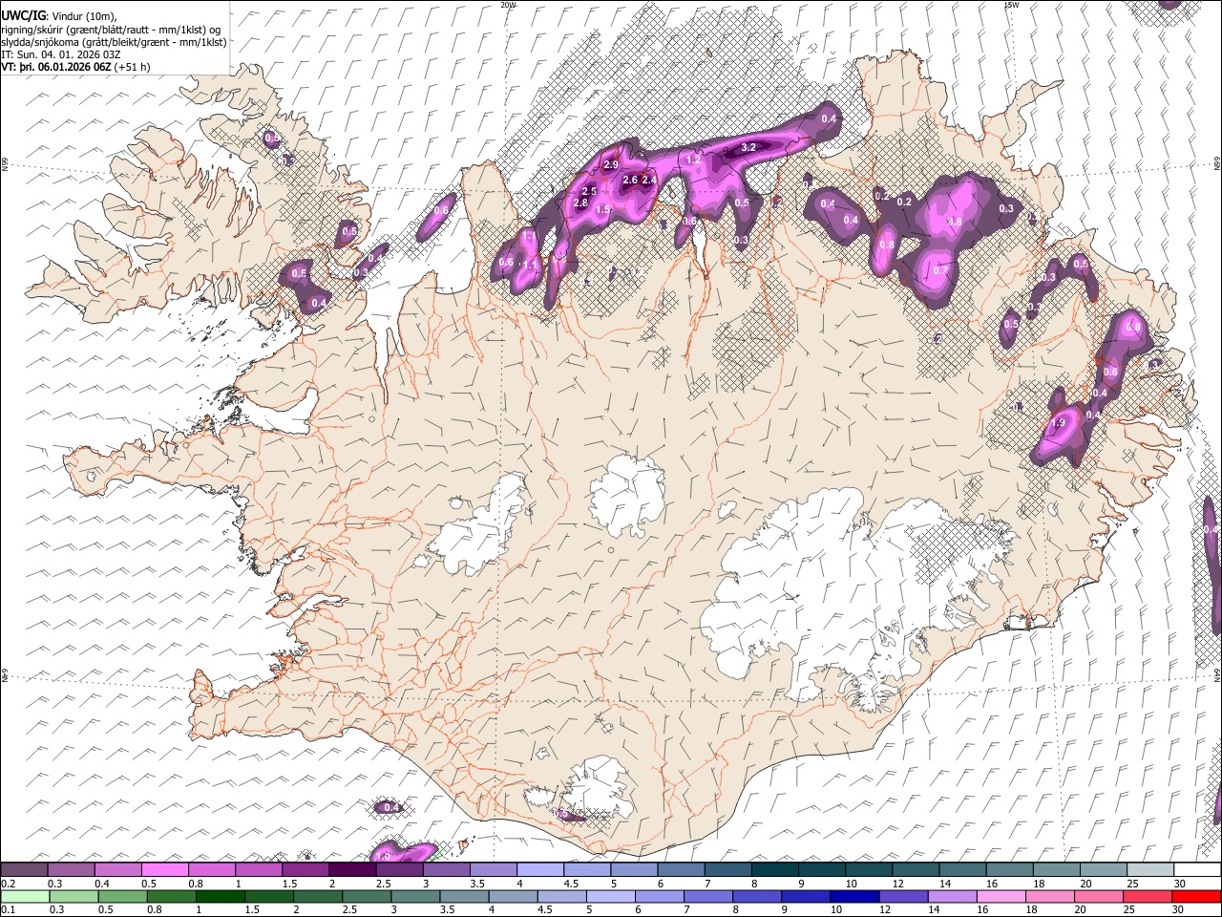Click the lower scale violet swatch between 12 and 14

(x=904, y=896)
